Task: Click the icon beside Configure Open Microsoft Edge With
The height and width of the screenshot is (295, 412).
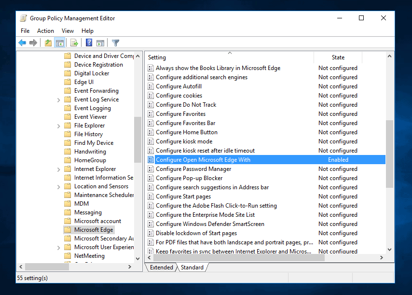Action: [151, 160]
